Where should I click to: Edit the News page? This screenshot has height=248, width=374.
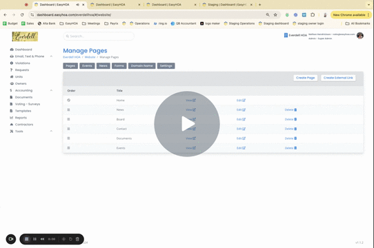[241, 110]
